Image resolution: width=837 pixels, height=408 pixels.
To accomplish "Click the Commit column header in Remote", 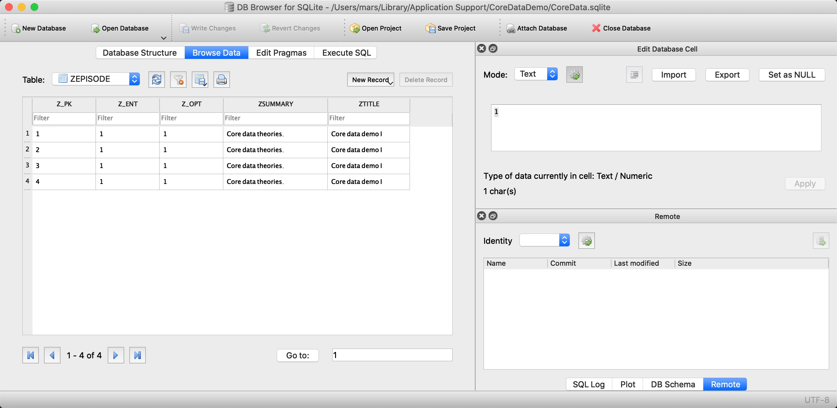I will coord(579,264).
